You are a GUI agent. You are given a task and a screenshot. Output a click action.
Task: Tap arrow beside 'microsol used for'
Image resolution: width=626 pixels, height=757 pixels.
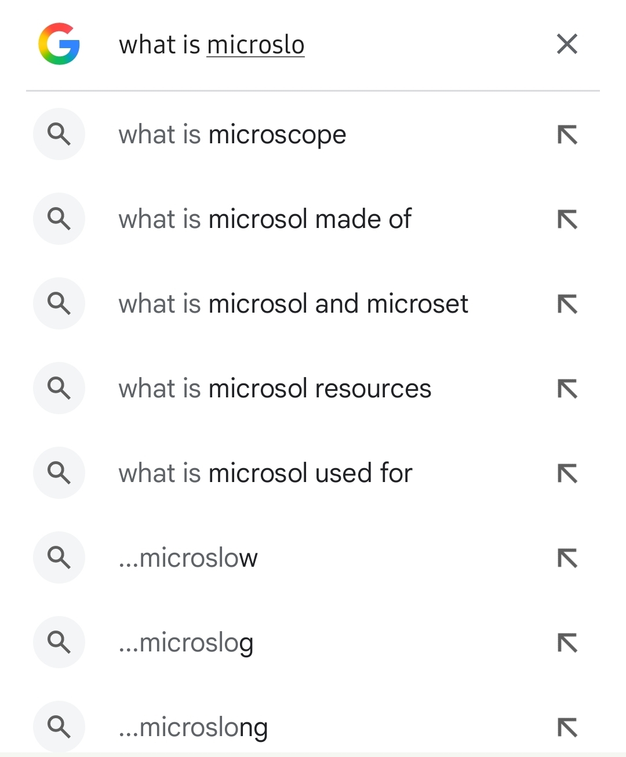pos(567,473)
